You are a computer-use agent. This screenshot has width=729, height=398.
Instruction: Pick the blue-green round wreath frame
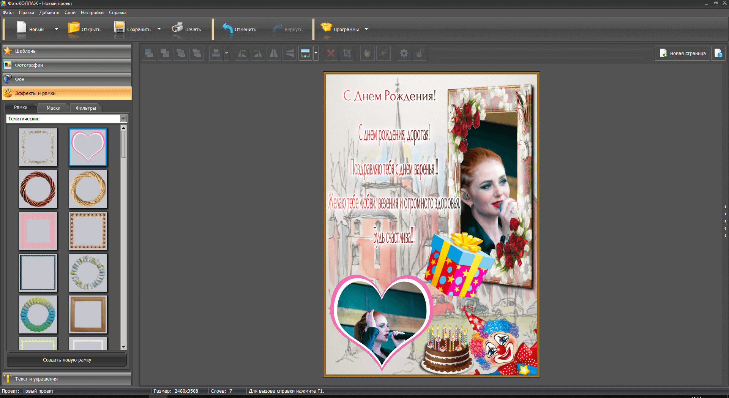click(x=38, y=314)
